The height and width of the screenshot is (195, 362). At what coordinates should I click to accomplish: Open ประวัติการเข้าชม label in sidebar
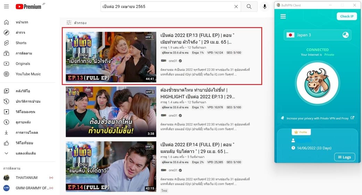[28, 101]
